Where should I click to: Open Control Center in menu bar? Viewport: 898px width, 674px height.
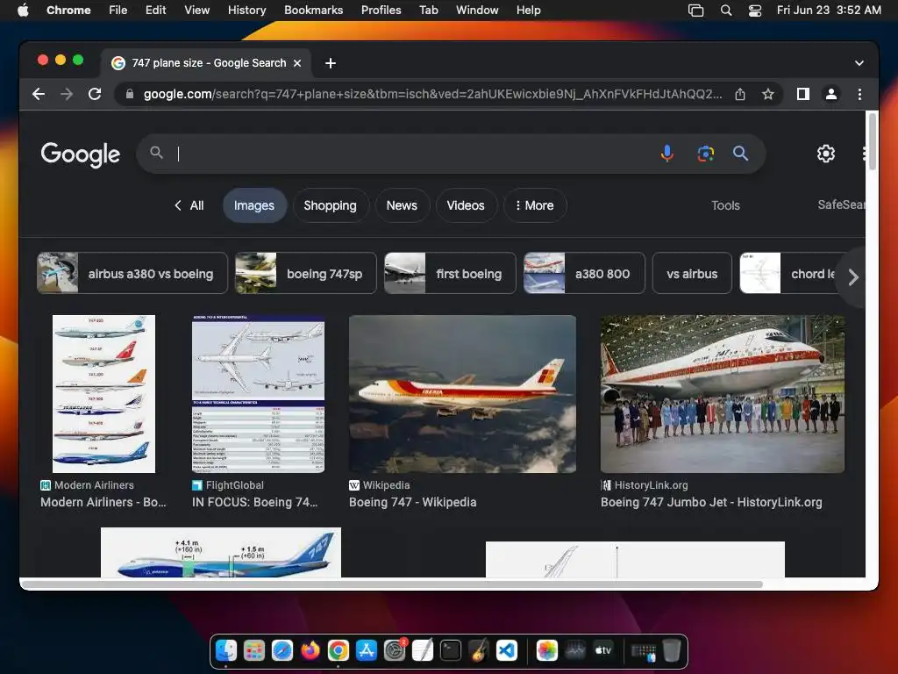755,10
